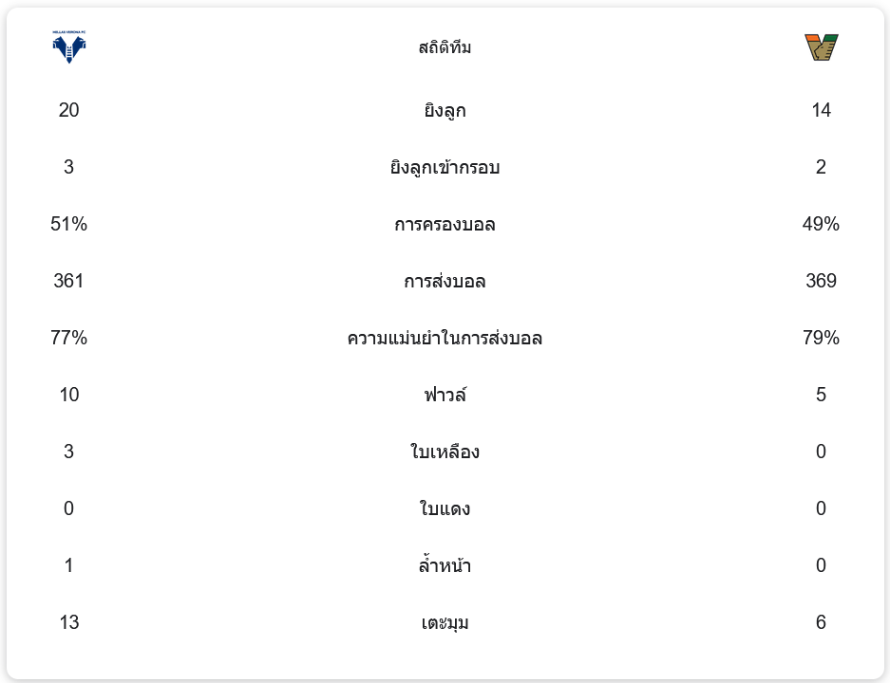Viewport: 890px width, 683px height.
Task: Select the การครองบอล row label
Action: click(445, 225)
